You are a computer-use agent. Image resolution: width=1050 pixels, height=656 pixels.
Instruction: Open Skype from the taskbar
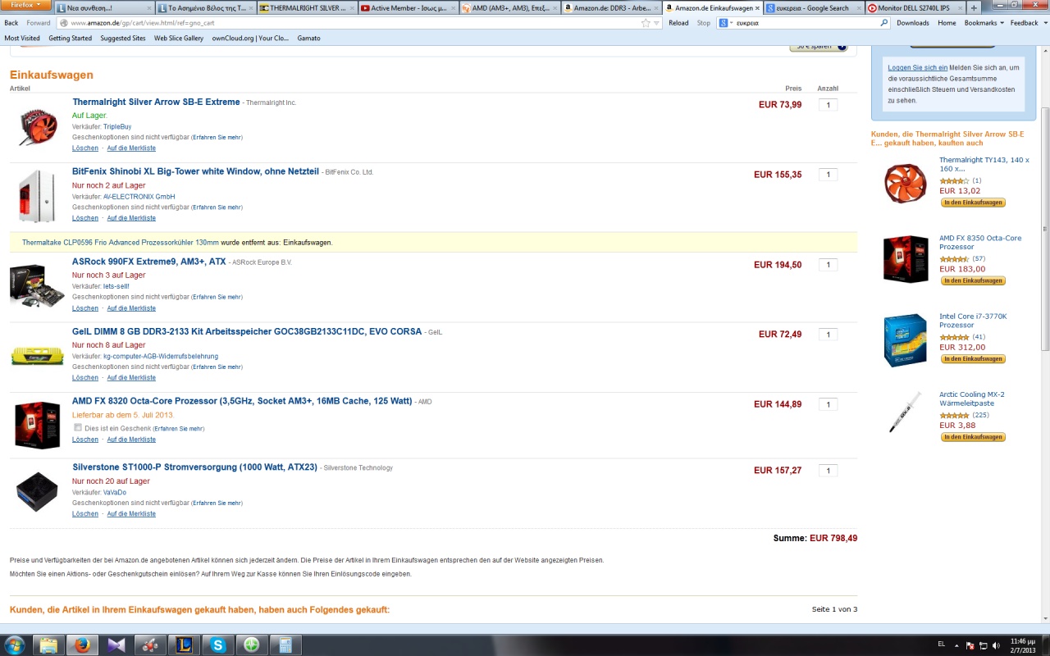tap(217, 645)
